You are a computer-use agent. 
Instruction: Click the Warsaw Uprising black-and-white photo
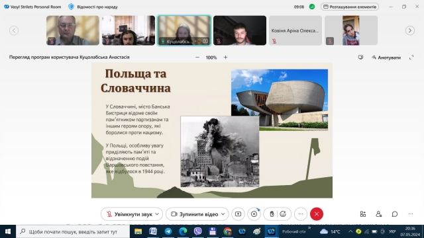pos(219,151)
